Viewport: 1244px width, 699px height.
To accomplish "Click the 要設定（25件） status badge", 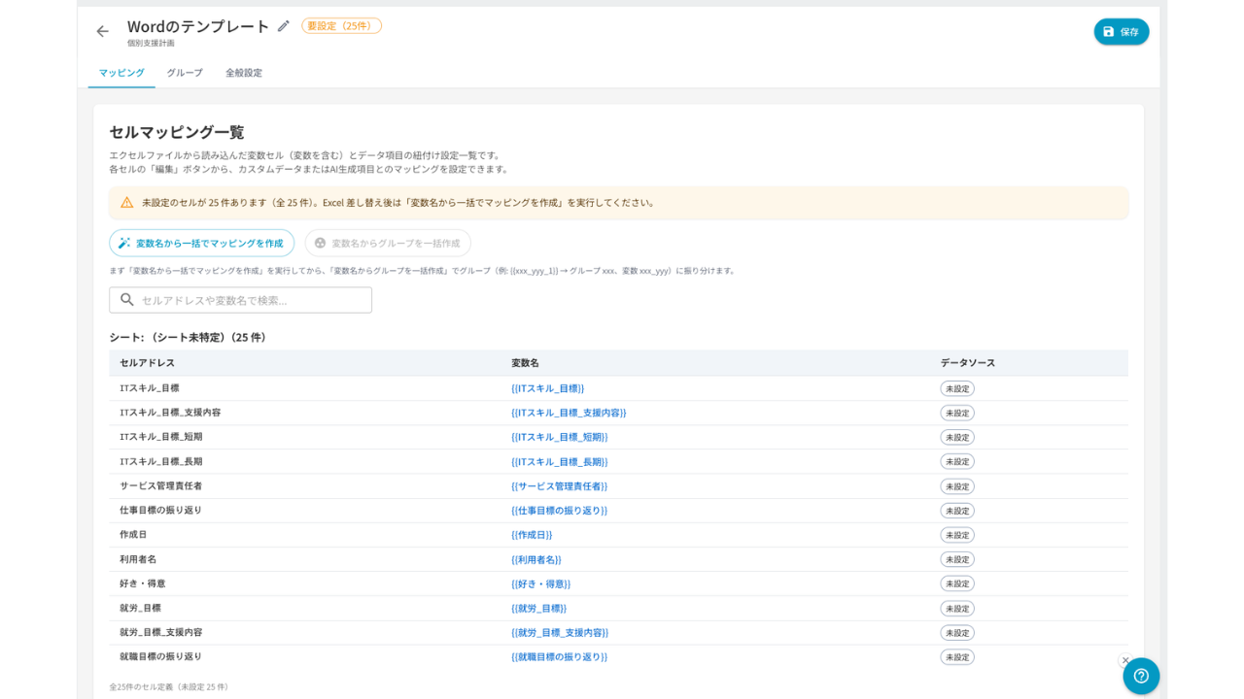I will [341, 26].
